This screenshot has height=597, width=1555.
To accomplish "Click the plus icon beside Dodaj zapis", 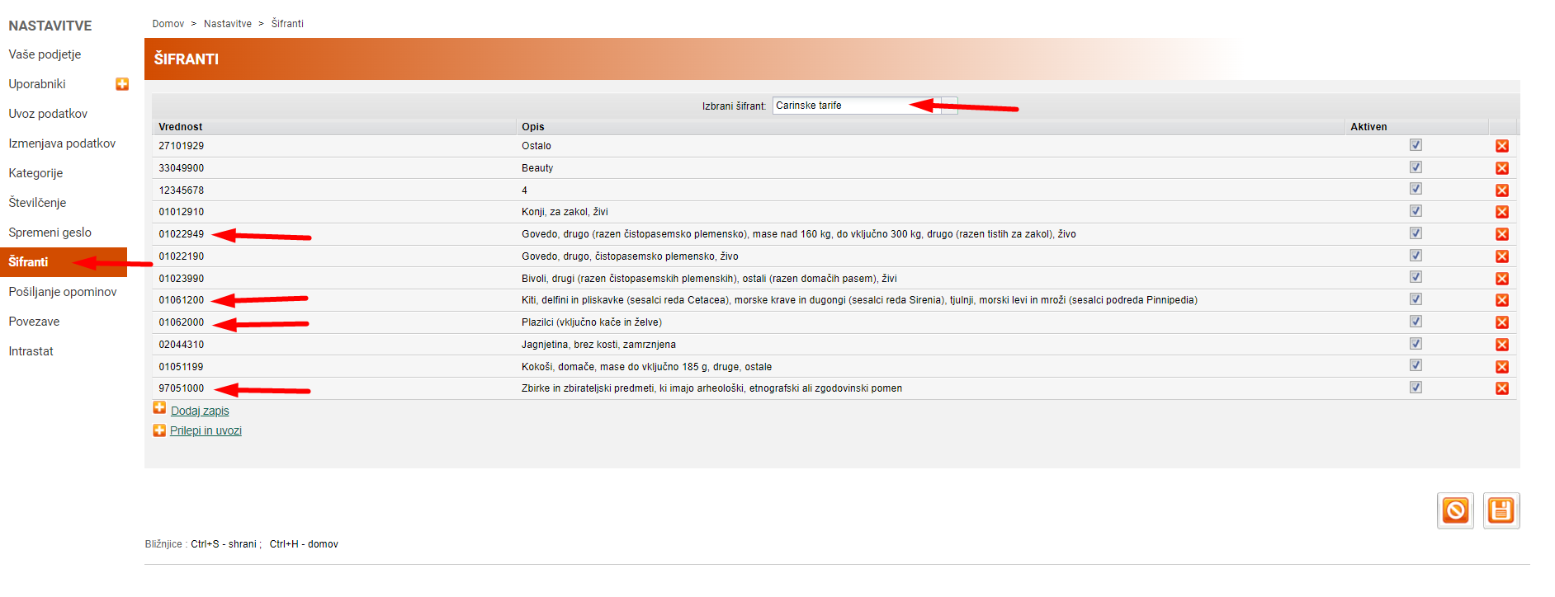I will click(159, 408).
